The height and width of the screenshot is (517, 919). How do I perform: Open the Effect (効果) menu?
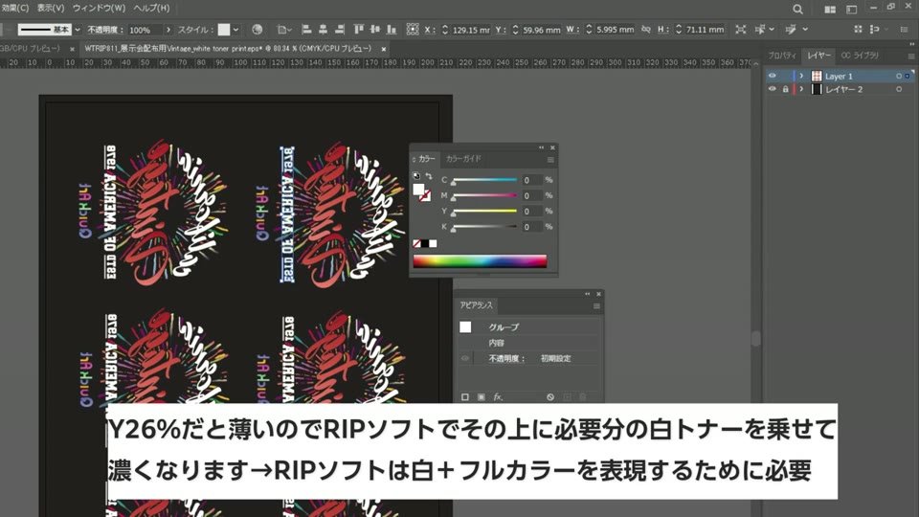[14, 8]
